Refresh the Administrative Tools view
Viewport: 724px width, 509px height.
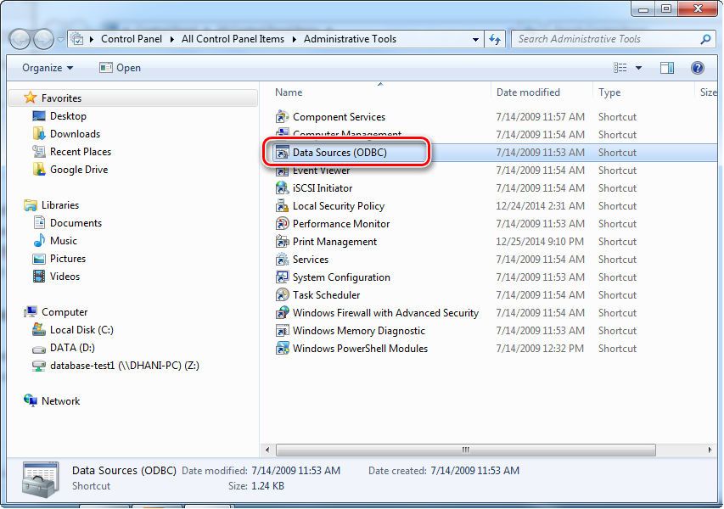494,38
